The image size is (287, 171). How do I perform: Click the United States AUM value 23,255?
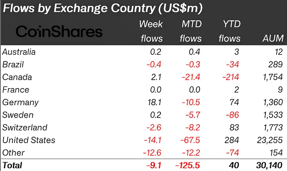pyautogui.click(x=270, y=140)
